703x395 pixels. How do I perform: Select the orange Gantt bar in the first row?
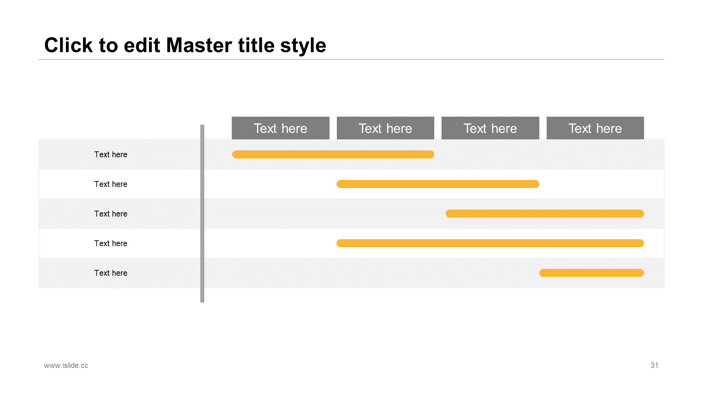(x=333, y=154)
